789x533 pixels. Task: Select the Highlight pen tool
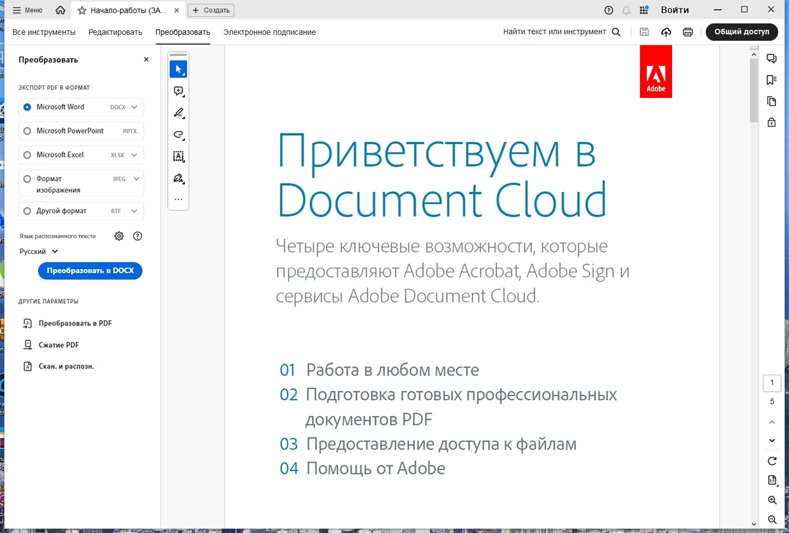[178, 113]
